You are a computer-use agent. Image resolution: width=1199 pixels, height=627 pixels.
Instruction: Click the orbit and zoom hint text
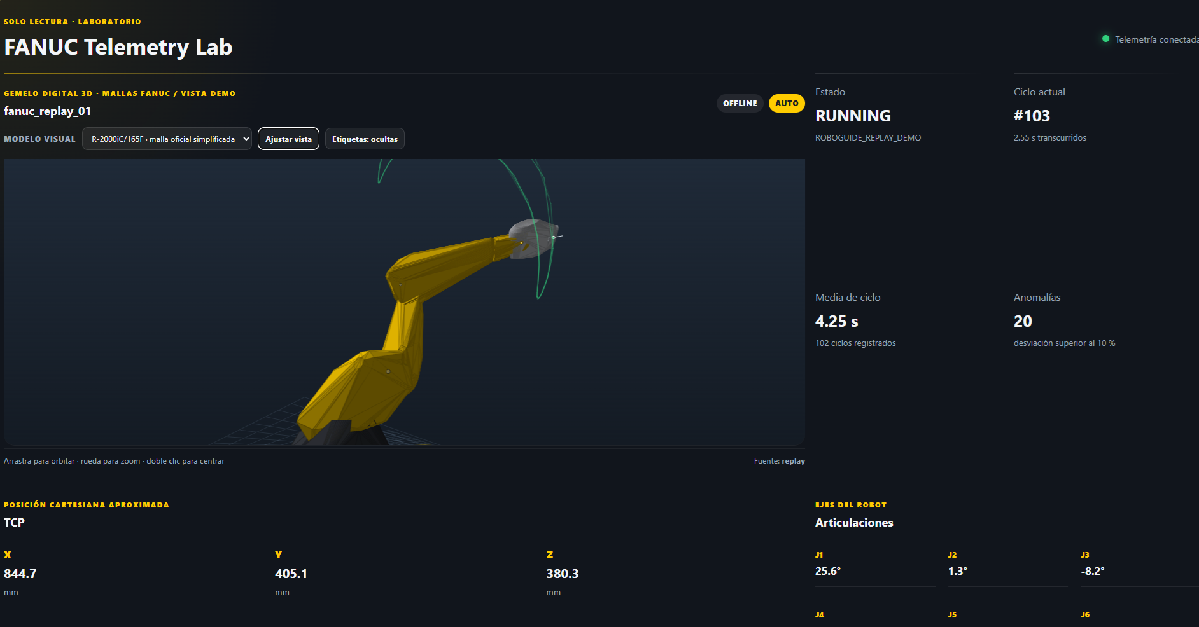pos(114,461)
